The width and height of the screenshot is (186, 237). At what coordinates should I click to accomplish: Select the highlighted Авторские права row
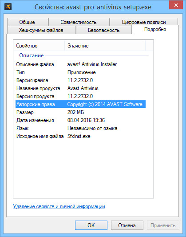pos(80,104)
